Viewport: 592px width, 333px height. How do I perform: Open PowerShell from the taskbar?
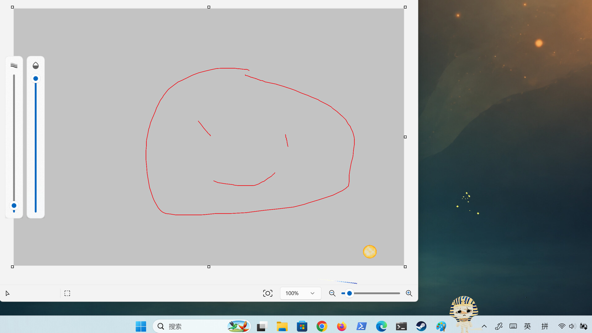point(362,326)
